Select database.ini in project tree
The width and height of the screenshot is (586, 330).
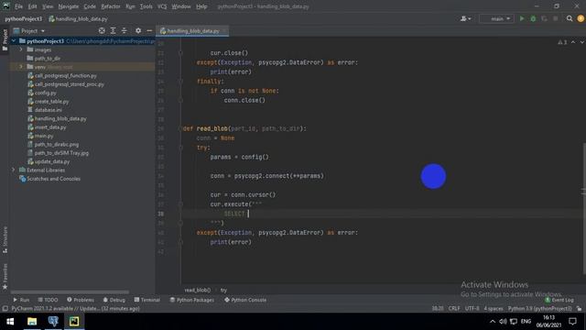pos(49,110)
